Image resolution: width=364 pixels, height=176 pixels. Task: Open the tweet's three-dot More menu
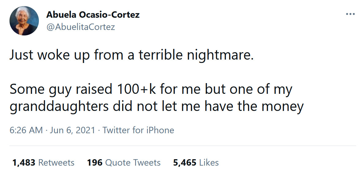point(350,14)
